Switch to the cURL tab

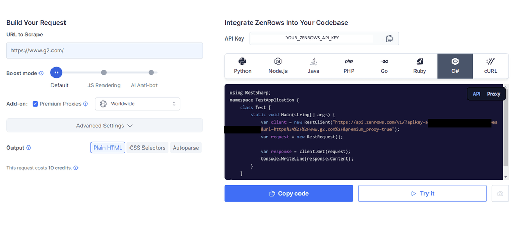490,66
